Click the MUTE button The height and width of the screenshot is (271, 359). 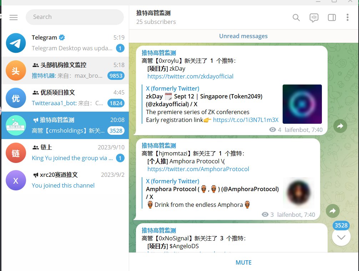(x=244, y=262)
